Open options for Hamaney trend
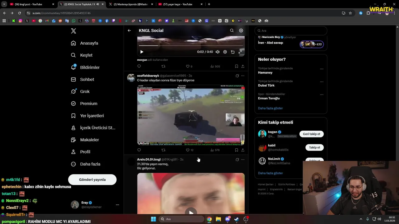The height and width of the screenshot is (224, 399). click(322, 69)
